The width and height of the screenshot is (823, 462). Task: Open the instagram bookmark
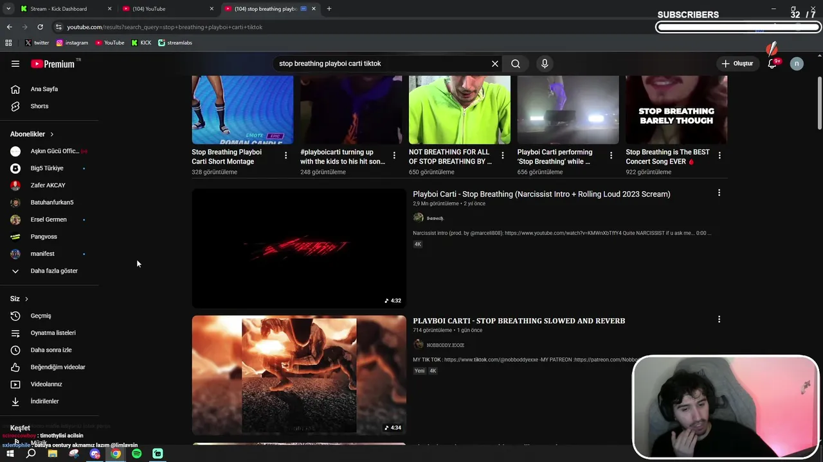click(x=72, y=43)
